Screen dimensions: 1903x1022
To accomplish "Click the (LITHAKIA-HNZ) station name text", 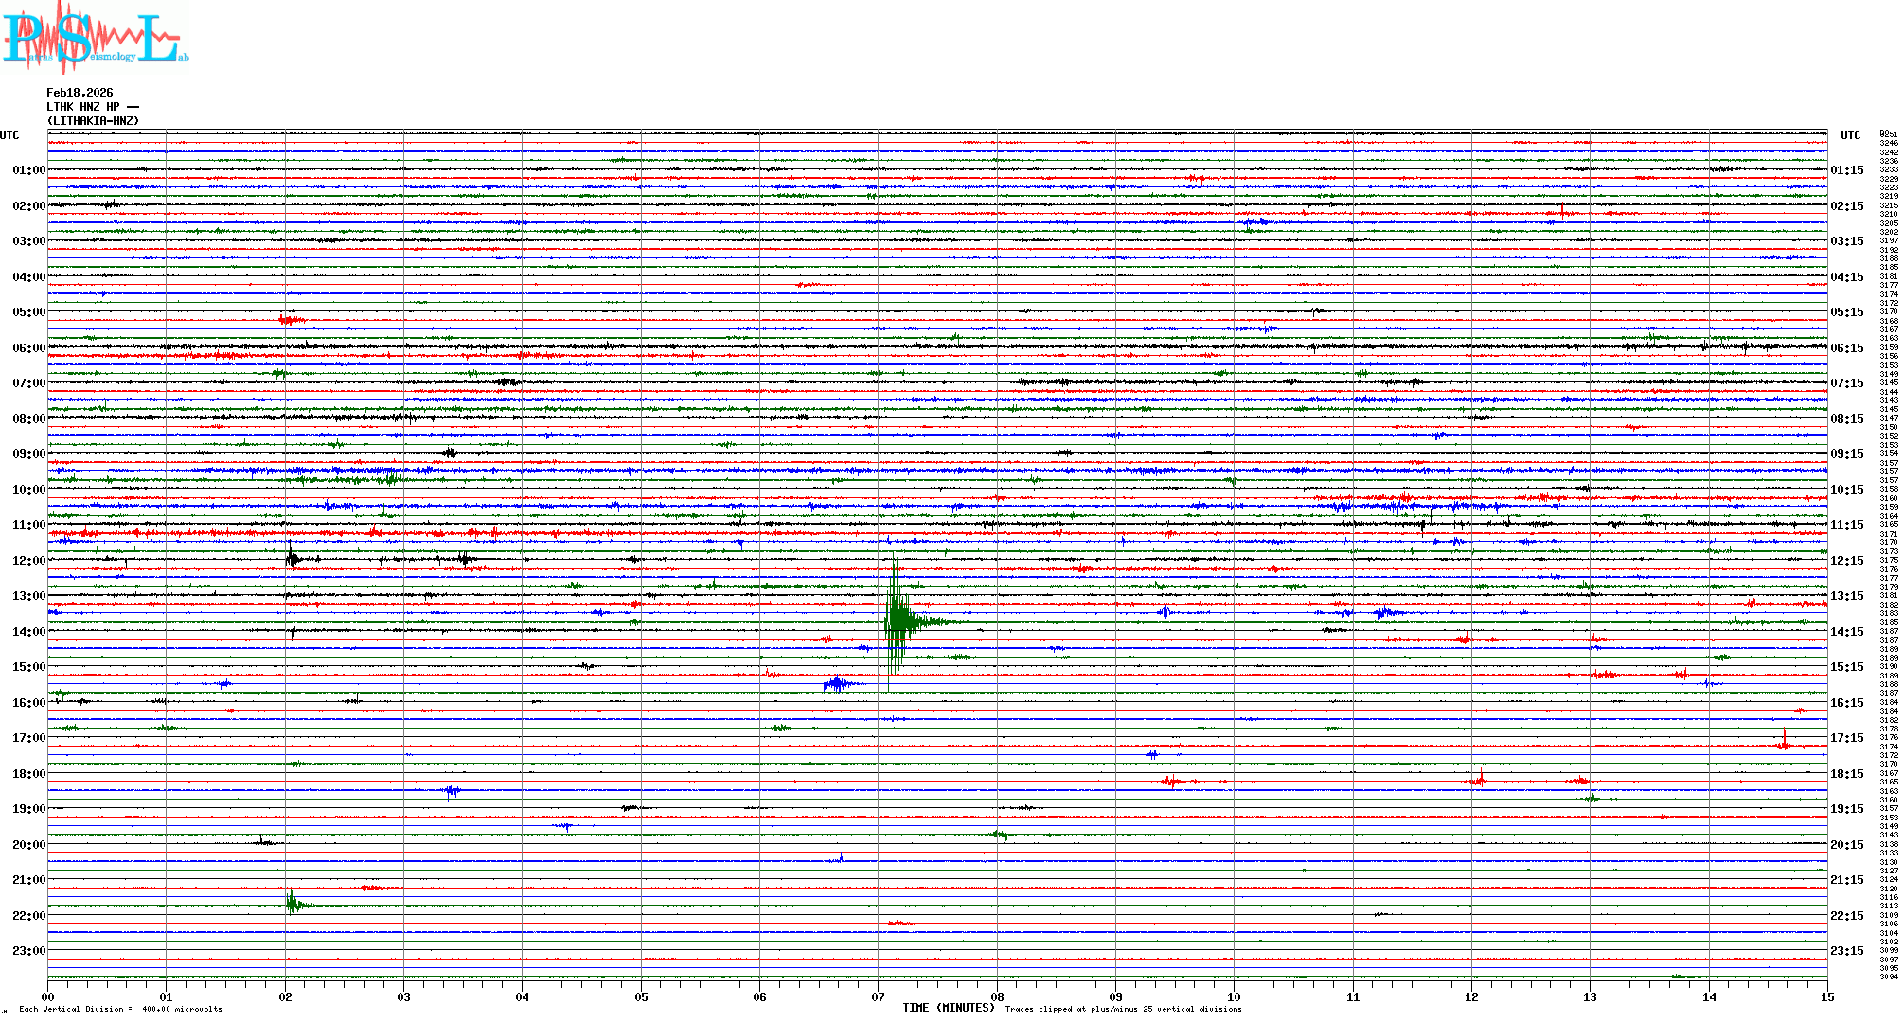I will tap(93, 121).
